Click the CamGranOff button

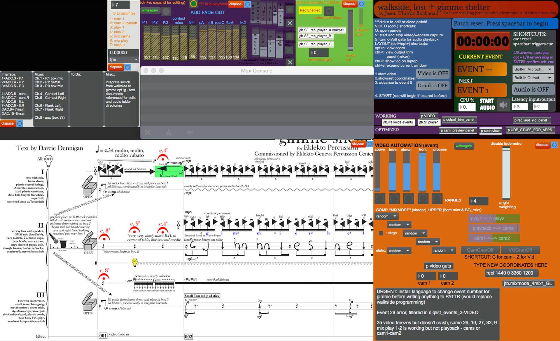480,250
